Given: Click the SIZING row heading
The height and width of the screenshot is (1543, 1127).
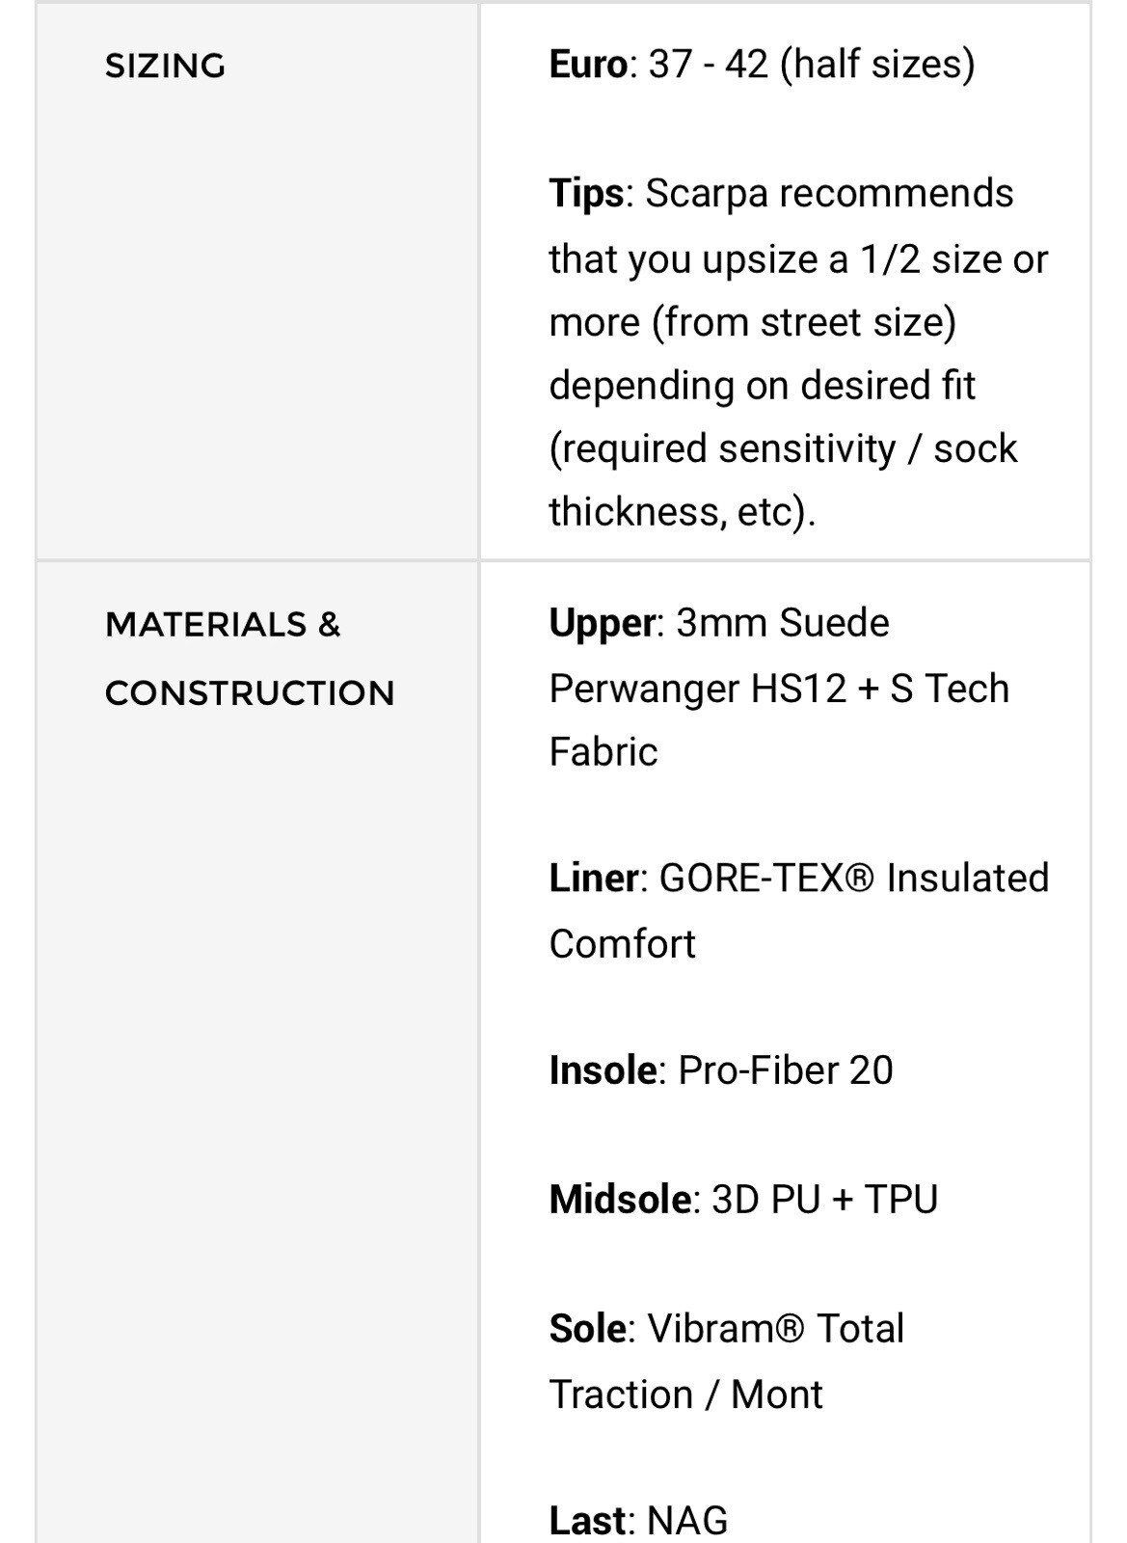Looking at the screenshot, I should pos(165,66).
